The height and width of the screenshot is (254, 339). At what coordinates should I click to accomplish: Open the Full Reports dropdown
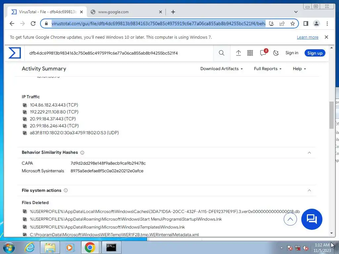point(267,69)
